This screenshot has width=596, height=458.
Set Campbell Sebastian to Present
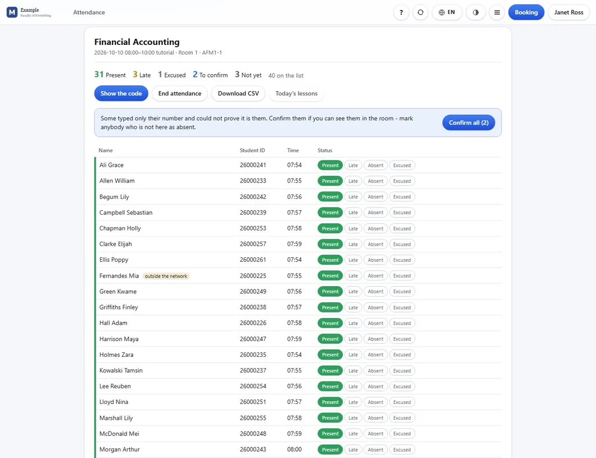click(x=330, y=212)
